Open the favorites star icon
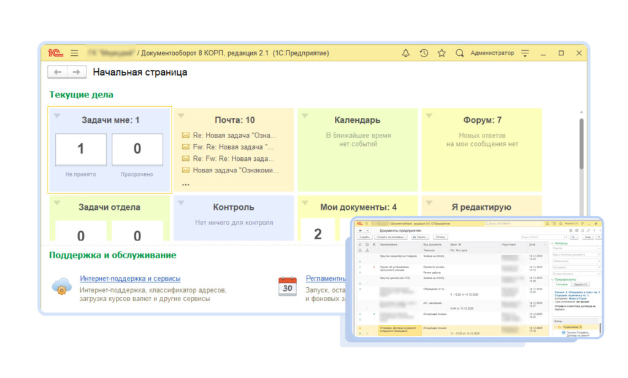The height and width of the screenshot is (378, 628). pyautogui.click(x=441, y=53)
